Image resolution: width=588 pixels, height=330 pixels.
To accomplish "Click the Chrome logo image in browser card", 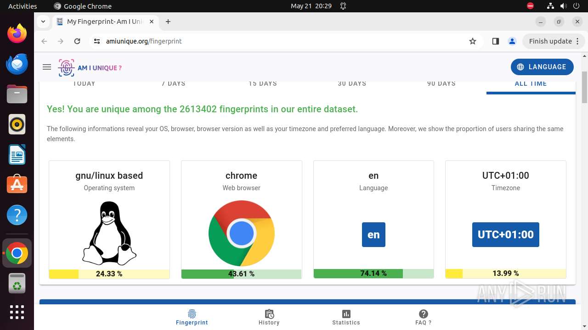I will (x=242, y=233).
